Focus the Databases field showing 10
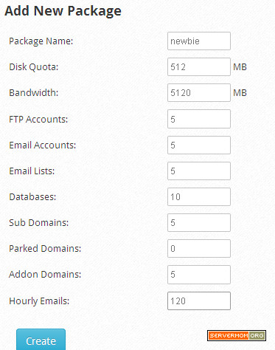 (199, 196)
